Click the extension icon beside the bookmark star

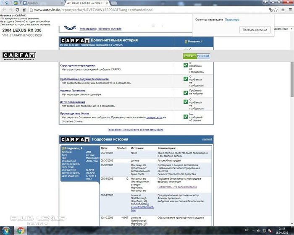click(x=283, y=10)
